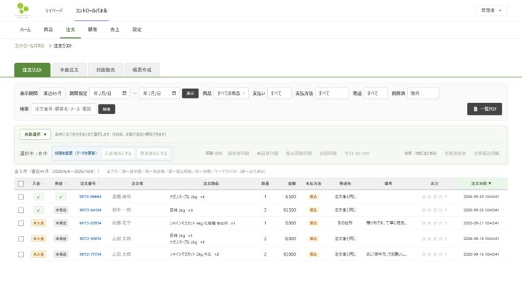Open calendar picker of end date field
Viewport: 522px width, 293px height.
(x=174, y=94)
